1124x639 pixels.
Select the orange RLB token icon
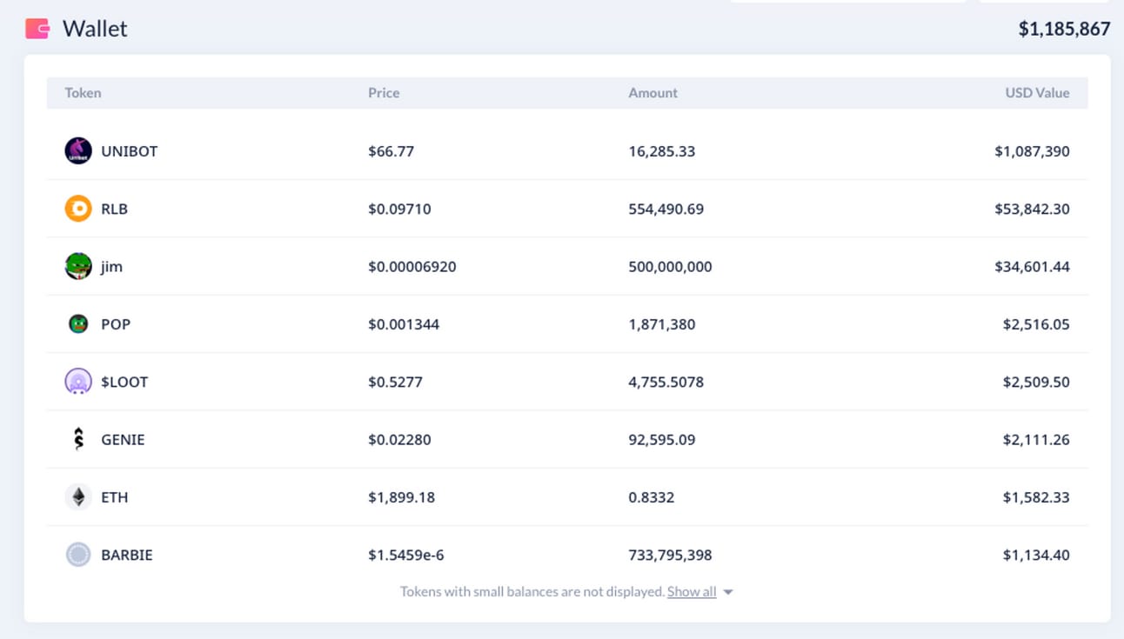tap(78, 209)
